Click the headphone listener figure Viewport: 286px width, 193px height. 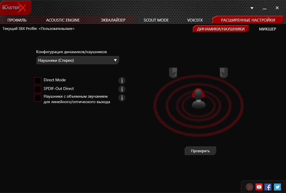[x=198, y=99]
